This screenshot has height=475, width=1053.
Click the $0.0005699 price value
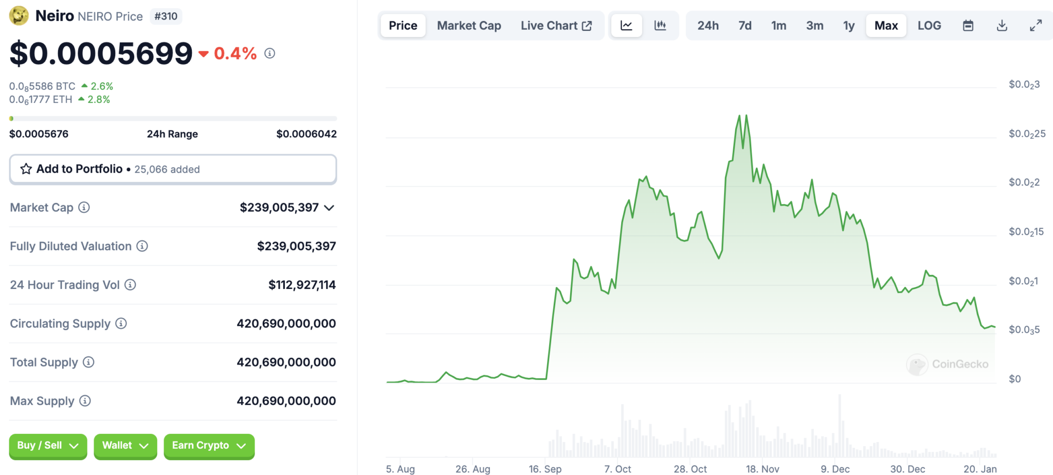tap(101, 53)
